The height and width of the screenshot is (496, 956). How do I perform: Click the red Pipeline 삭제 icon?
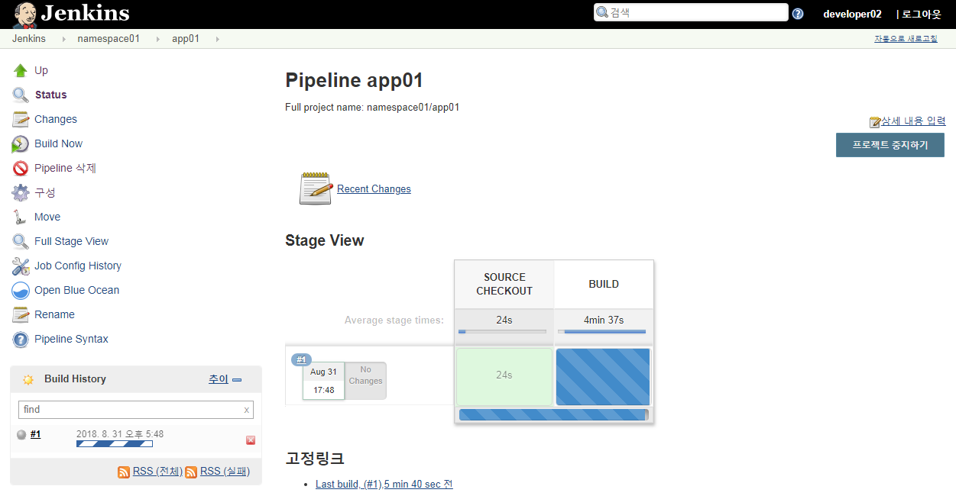21,169
